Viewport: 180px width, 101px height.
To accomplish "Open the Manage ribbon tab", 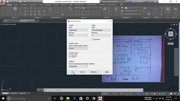I will click(48, 4).
